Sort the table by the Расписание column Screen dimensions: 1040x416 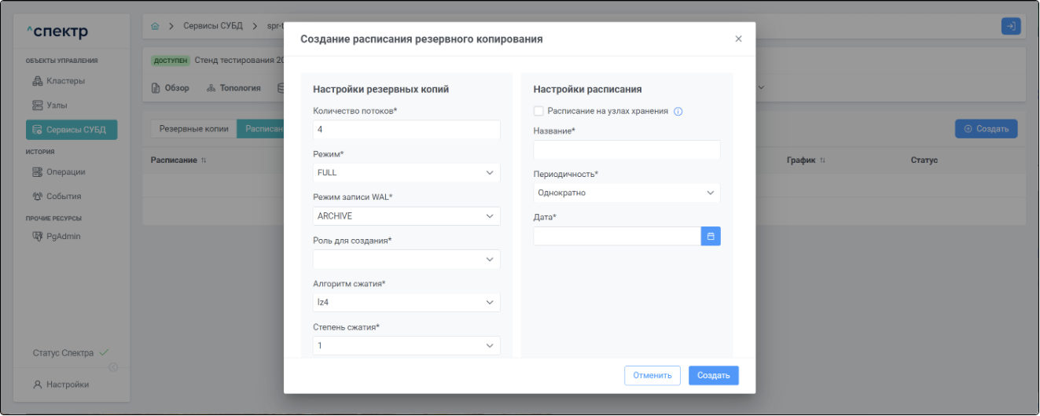pyautogui.click(x=204, y=160)
